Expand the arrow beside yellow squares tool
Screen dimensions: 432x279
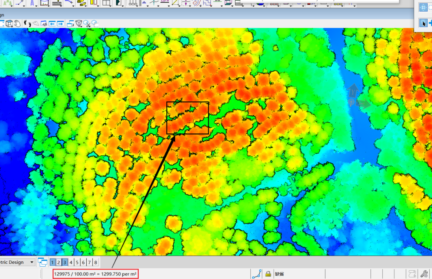pos(342,6)
